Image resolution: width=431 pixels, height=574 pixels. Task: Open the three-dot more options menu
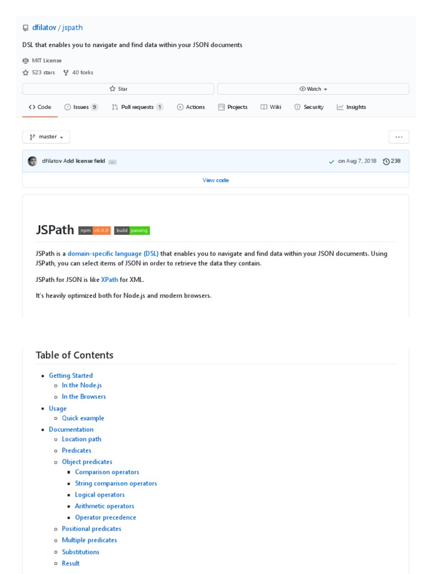[x=399, y=137]
